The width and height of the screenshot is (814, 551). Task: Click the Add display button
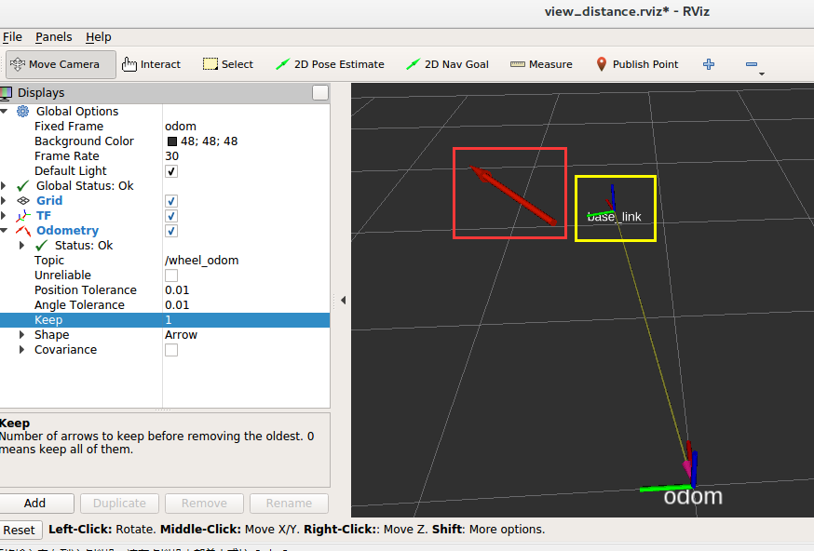[x=34, y=504]
